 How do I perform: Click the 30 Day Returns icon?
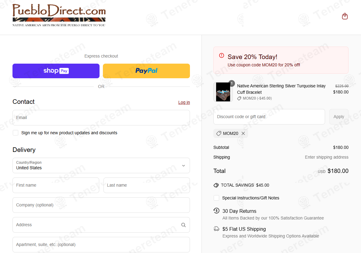click(216, 211)
